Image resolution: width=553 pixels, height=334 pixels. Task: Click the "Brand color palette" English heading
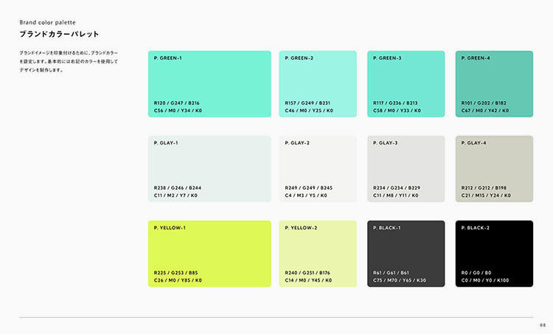(x=47, y=22)
